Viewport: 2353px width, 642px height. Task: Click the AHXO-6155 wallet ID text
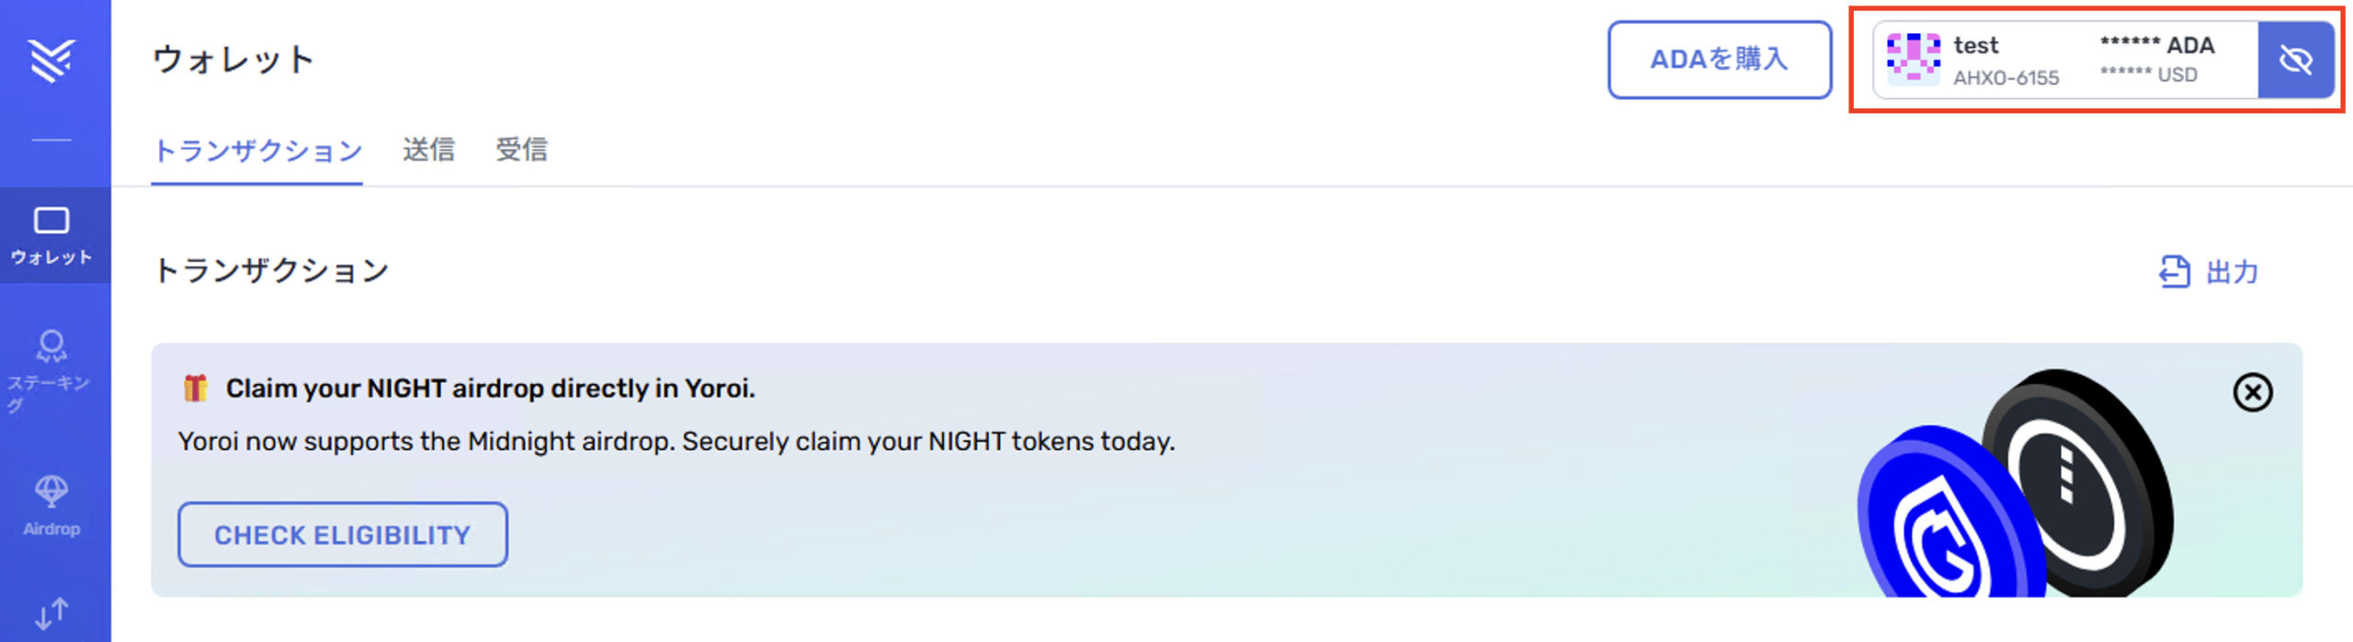(2006, 78)
